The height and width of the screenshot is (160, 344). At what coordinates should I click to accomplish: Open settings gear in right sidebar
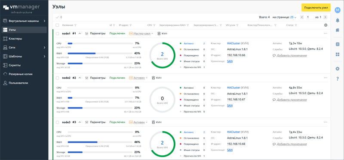[x=338, y=69]
